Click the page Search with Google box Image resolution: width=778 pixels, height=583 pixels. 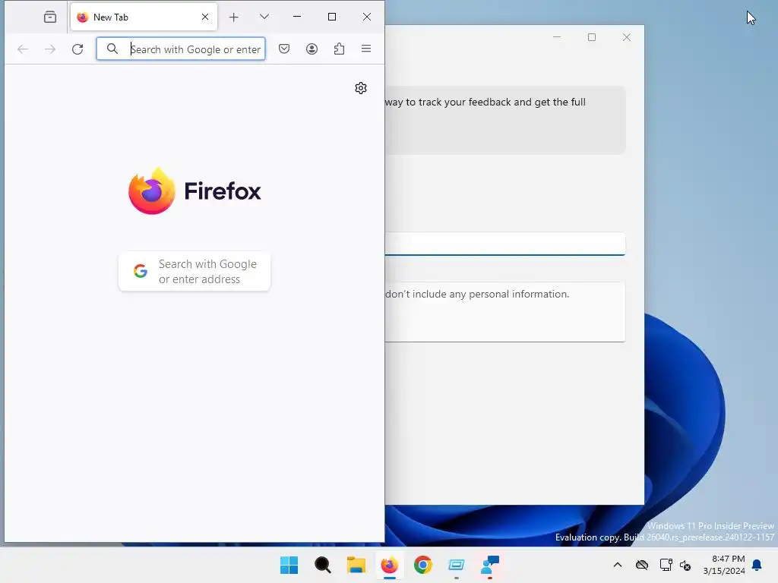click(194, 271)
